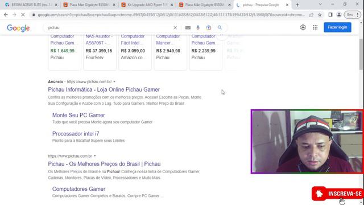364x205 pixels.
Task: Click the R$ 37.399,15 price text
Action: (99, 51)
